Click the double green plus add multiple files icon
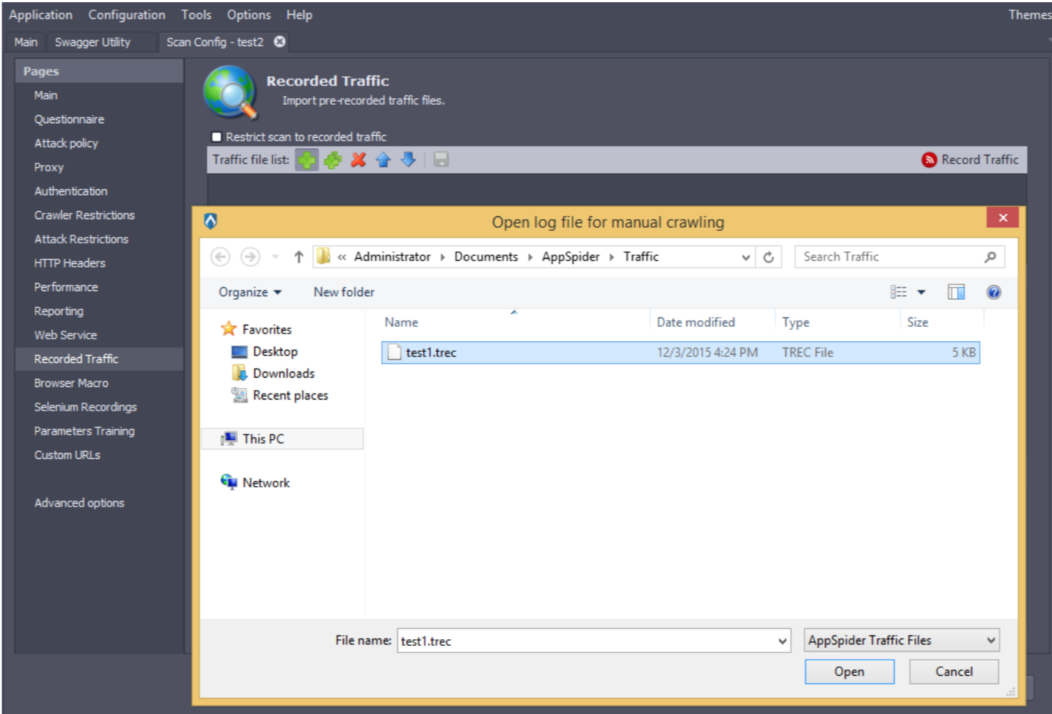This screenshot has height=714, width=1052. 332,160
